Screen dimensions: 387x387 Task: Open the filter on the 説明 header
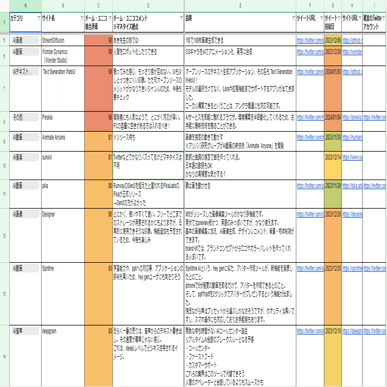294,18
